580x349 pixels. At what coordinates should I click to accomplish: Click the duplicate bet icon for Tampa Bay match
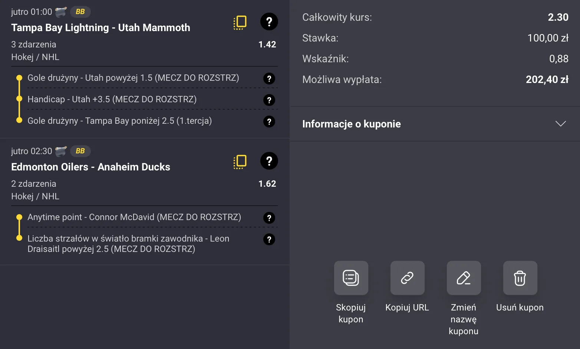click(x=240, y=22)
